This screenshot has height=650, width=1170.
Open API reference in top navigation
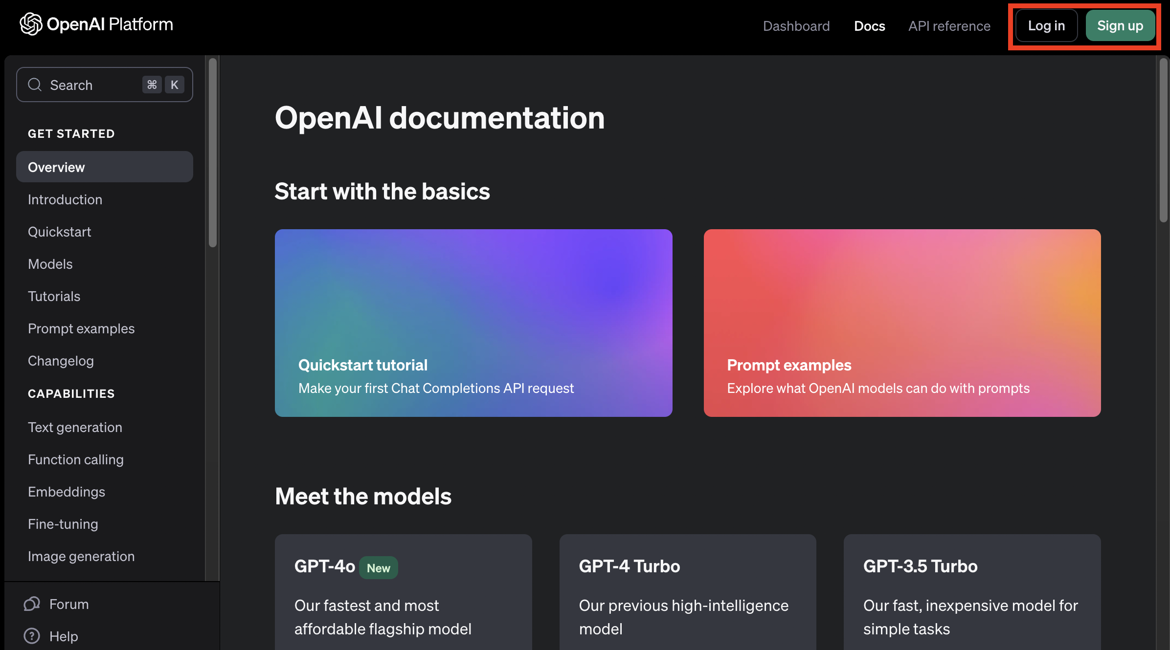click(949, 26)
